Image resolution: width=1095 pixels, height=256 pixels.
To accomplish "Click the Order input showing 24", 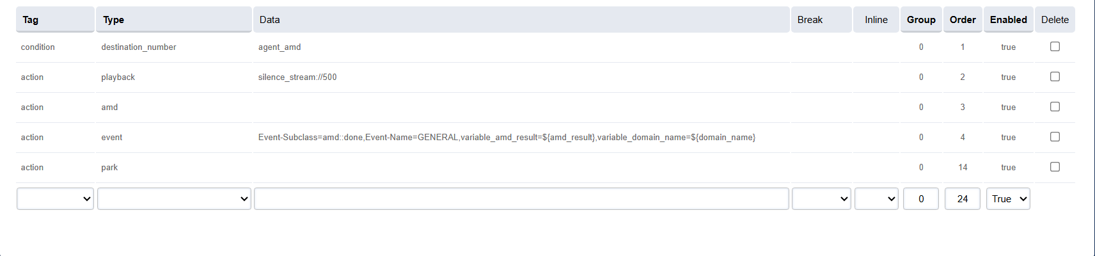I will click(x=962, y=199).
